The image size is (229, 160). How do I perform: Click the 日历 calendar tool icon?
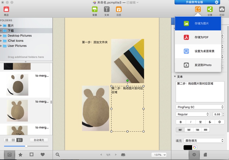[x=119, y=9]
